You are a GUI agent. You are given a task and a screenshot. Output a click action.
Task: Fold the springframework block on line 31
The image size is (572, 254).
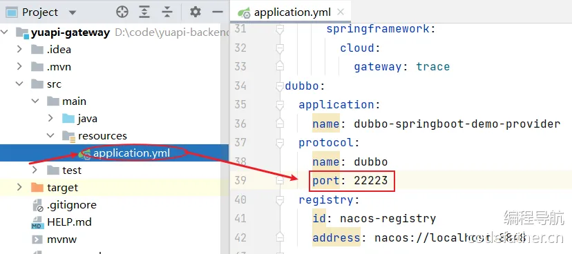(280, 29)
